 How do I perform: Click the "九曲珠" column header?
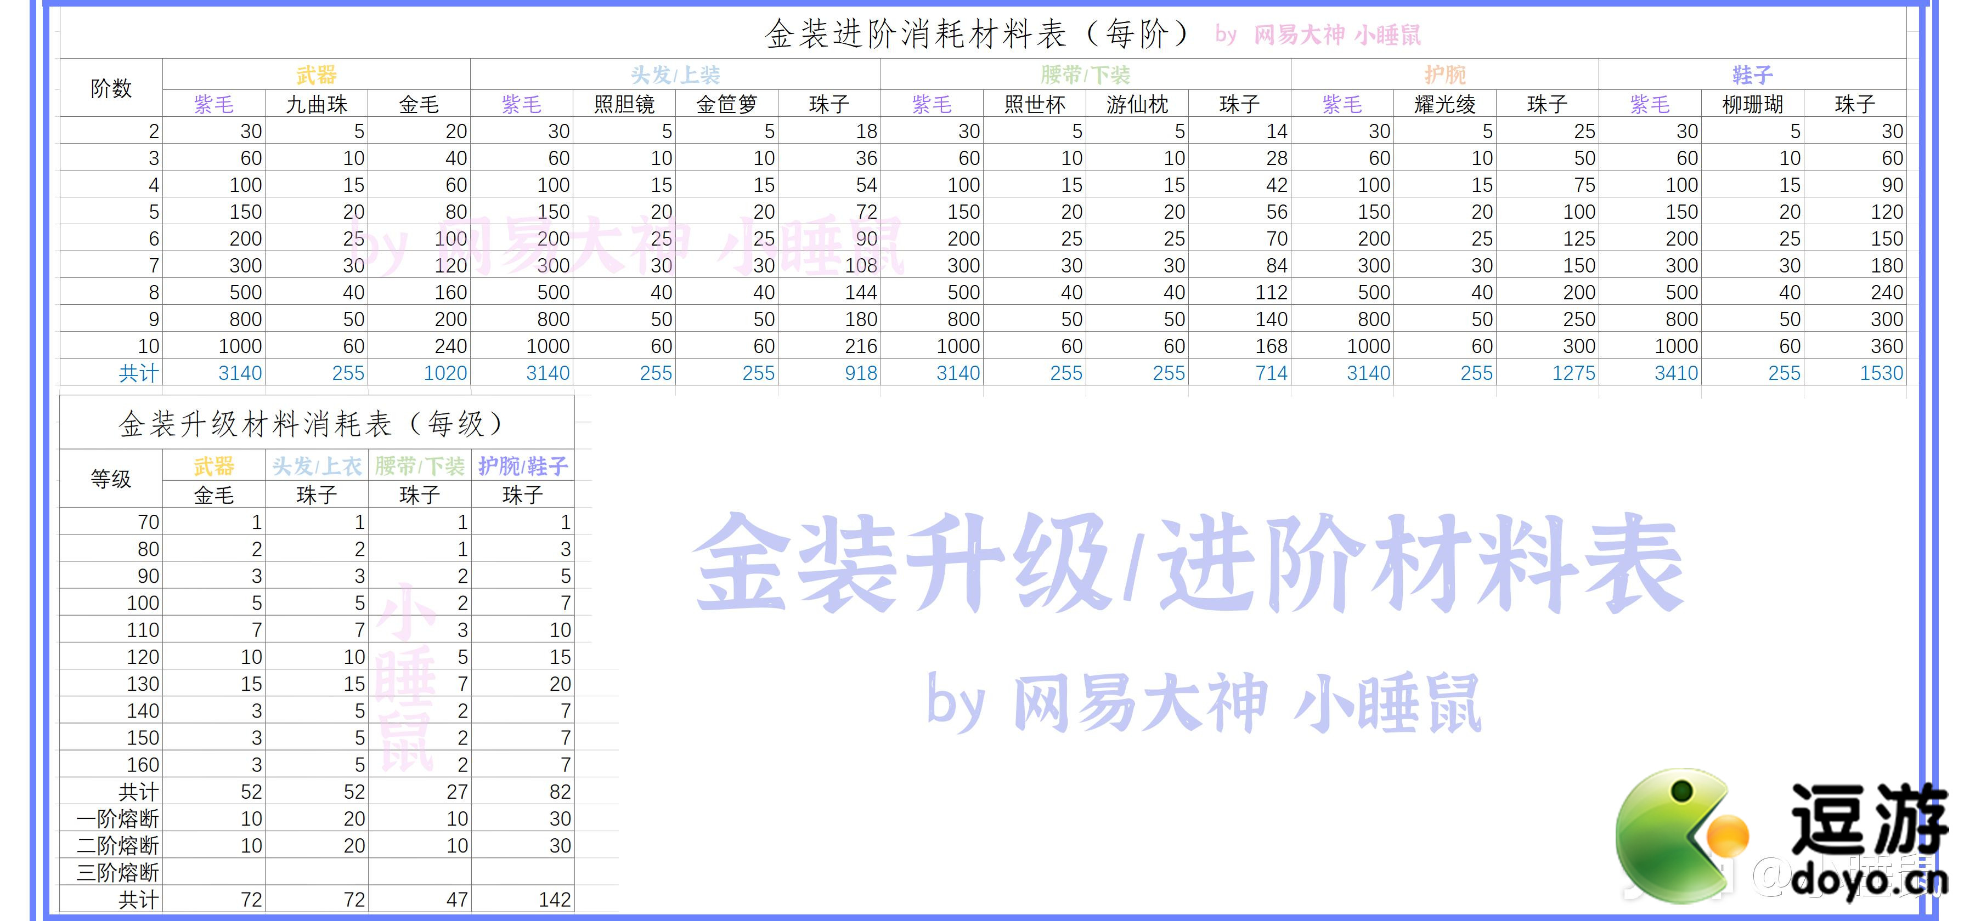click(317, 104)
